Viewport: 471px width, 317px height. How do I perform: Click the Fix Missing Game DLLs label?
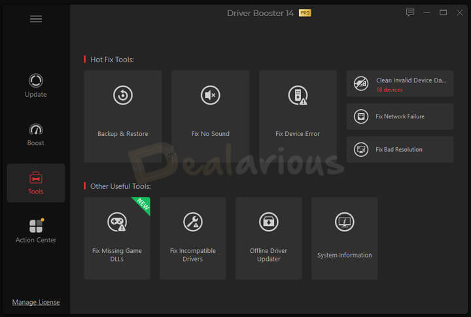[x=117, y=255]
